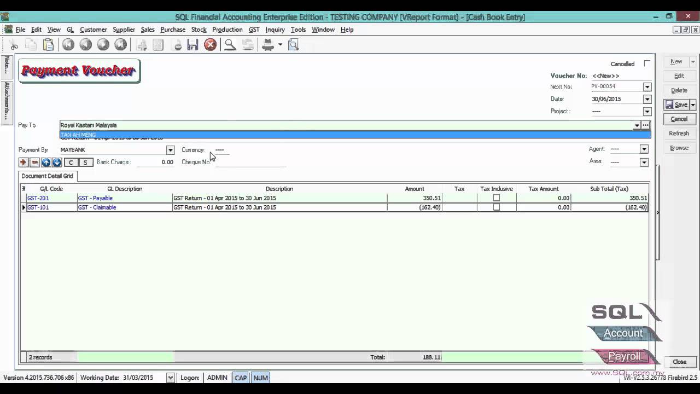Go to the last record
The height and width of the screenshot is (394, 700).
click(x=120, y=45)
